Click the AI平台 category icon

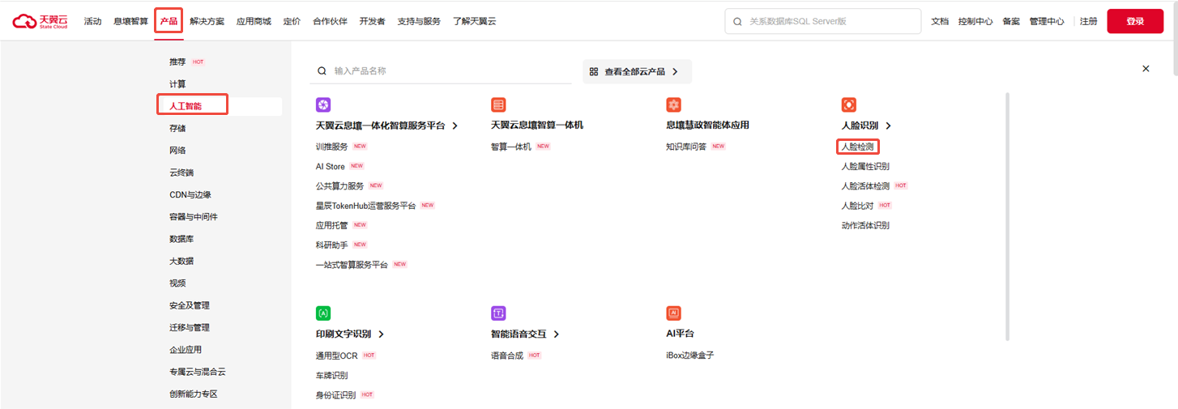[x=673, y=313]
